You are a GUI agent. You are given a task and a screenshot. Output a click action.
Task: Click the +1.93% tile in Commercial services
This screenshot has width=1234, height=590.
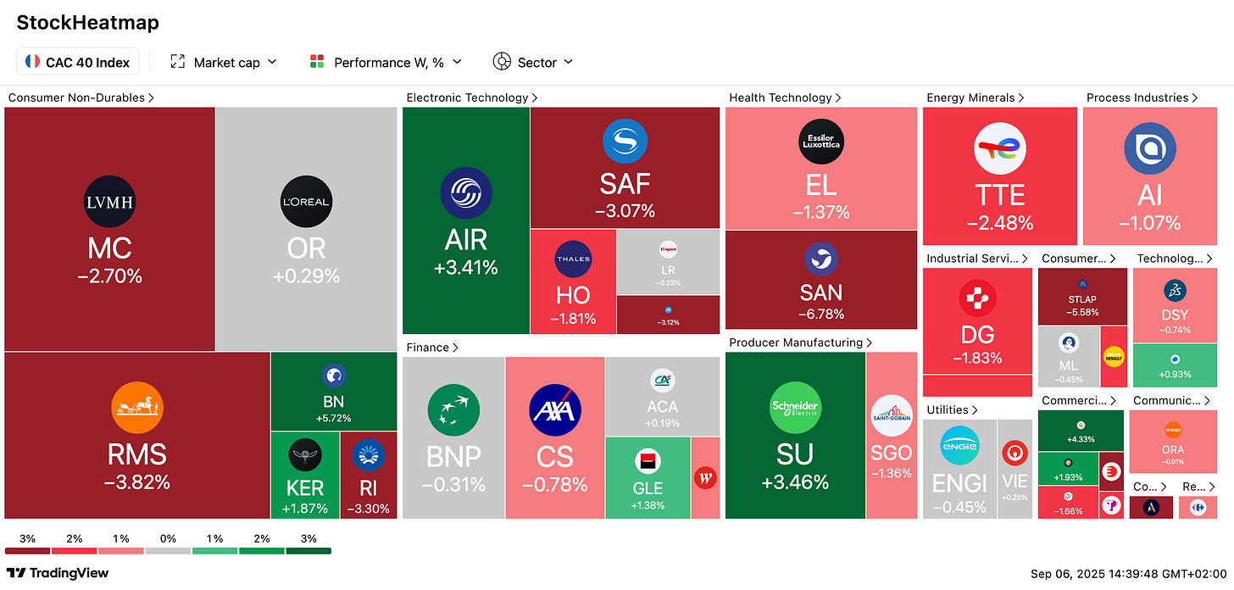(x=1068, y=470)
